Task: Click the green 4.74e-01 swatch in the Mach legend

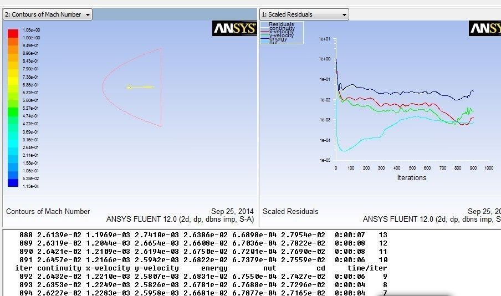Action: click(x=13, y=112)
